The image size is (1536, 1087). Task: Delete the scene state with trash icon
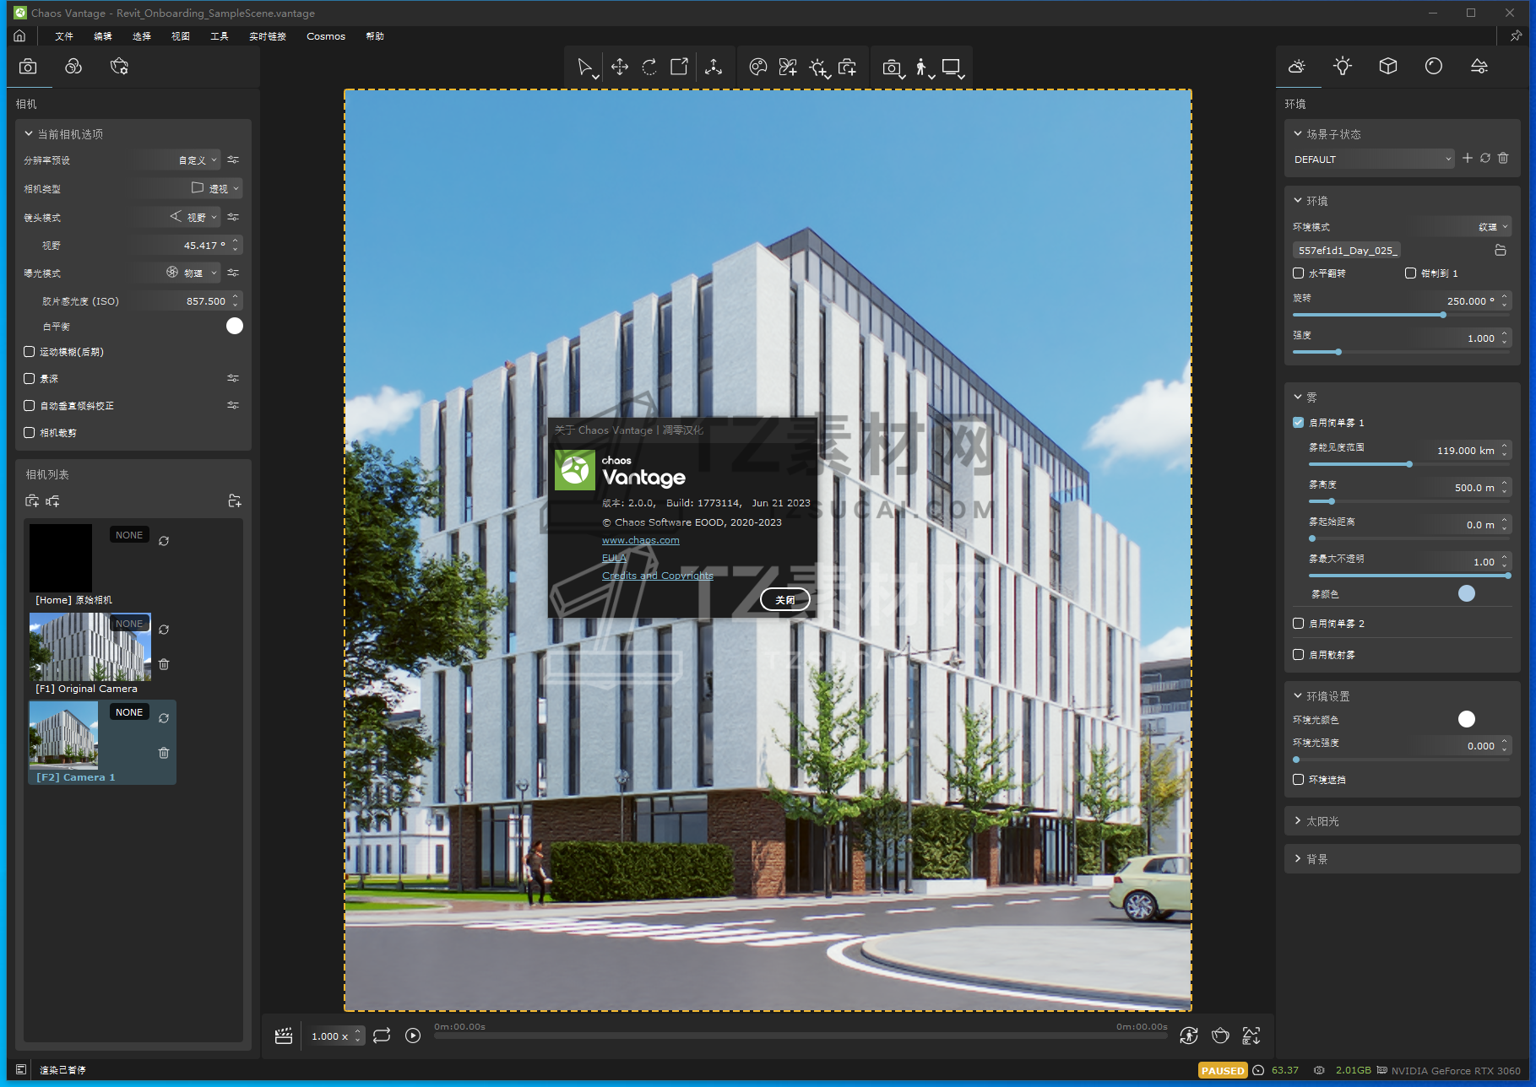(x=1503, y=158)
